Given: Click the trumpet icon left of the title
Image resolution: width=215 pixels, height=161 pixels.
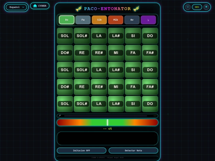Looking at the screenshot, I should (x=79, y=9).
